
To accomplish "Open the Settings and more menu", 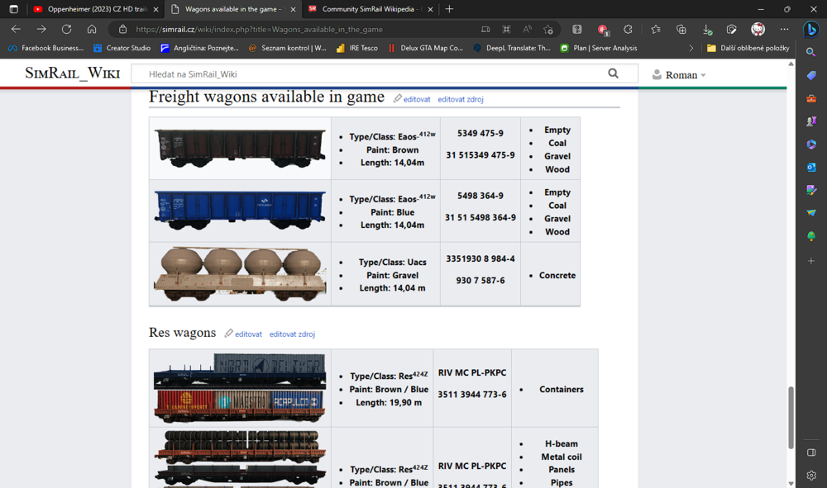I will click(x=784, y=27).
